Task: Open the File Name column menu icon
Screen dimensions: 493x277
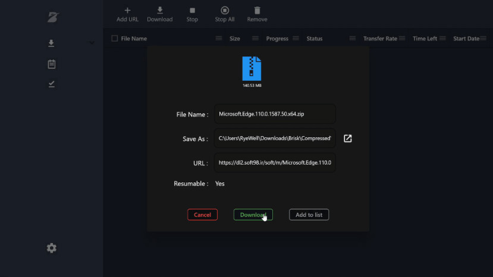Action: pyautogui.click(x=219, y=39)
